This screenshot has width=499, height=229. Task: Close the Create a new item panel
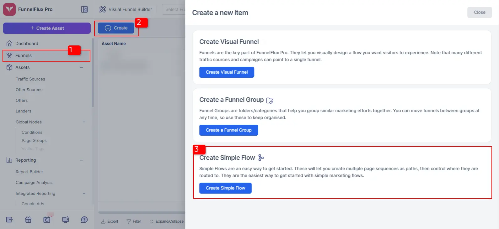pyautogui.click(x=480, y=12)
